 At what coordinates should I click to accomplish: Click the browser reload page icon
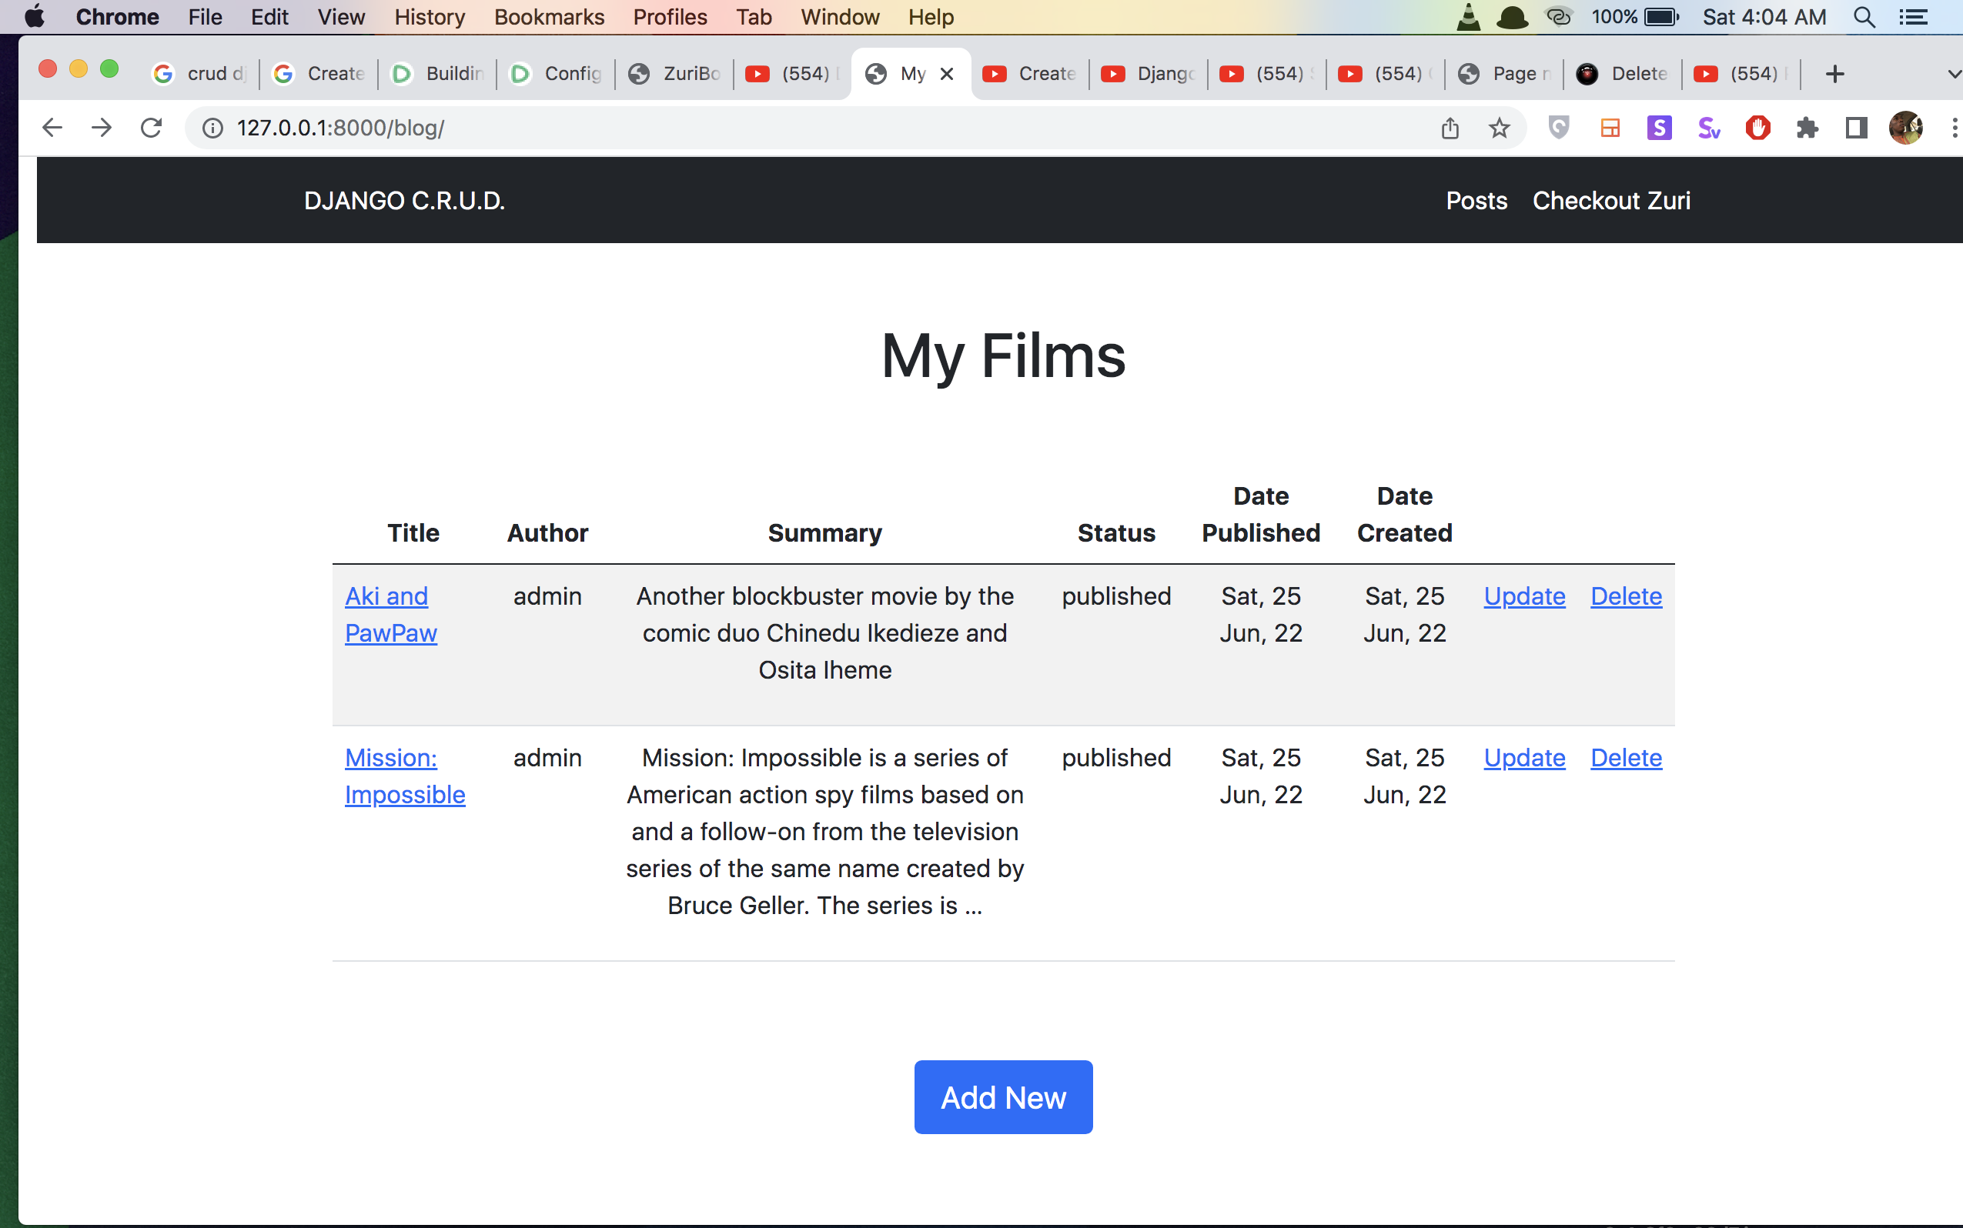151,128
